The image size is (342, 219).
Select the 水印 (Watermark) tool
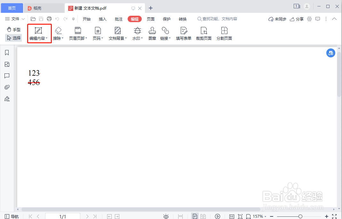(137, 33)
